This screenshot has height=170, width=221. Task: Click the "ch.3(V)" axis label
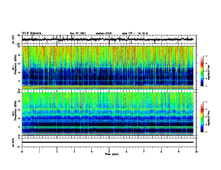point(13,142)
